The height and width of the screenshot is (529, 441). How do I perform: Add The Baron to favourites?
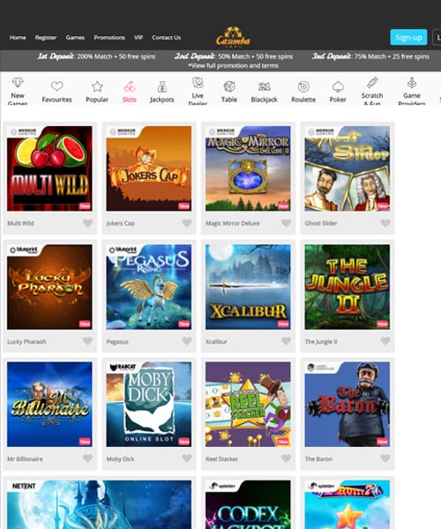pos(385,458)
